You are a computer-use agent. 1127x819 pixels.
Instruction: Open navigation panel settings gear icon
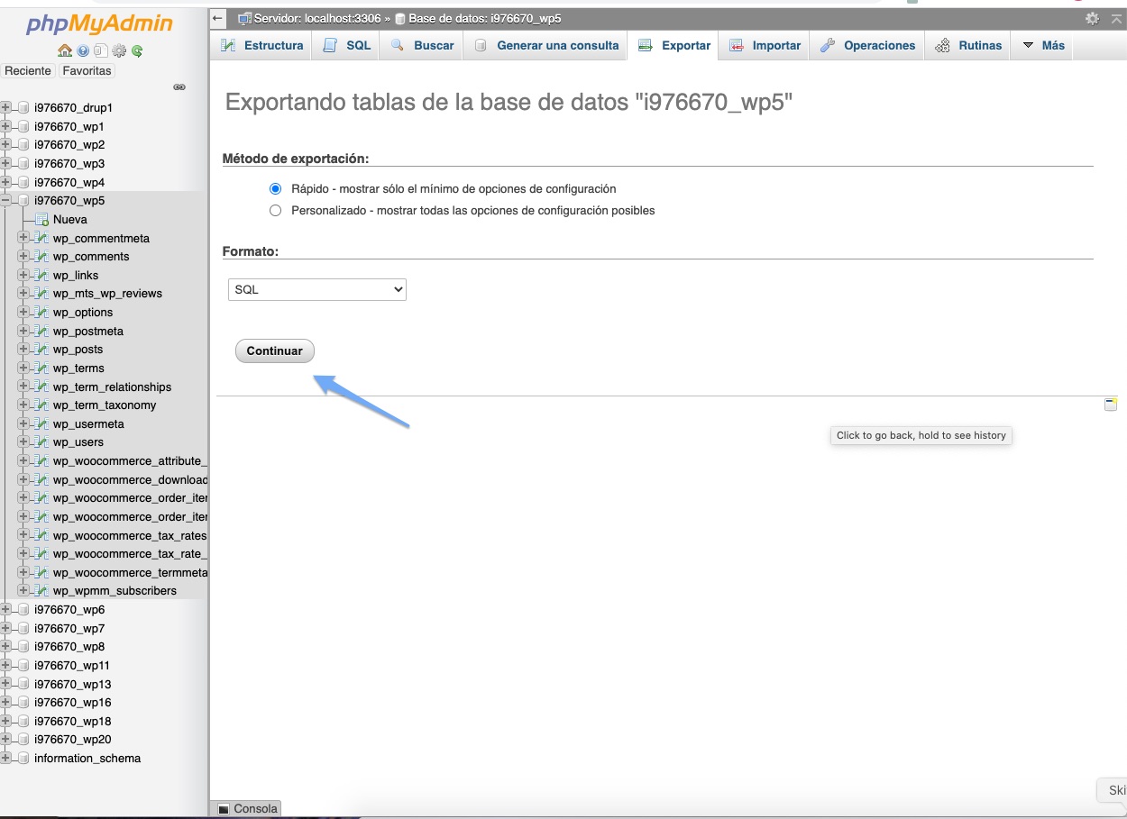(x=119, y=50)
